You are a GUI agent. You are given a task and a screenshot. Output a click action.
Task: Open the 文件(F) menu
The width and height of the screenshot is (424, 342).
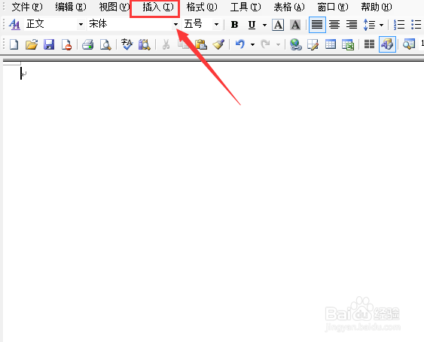(x=27, y=7)
